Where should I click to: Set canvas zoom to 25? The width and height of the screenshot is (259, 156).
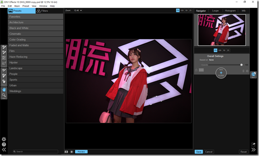(190, 10)
